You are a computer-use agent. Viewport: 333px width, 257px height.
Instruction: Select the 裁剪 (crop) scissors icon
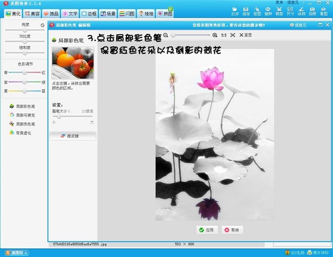279,9
